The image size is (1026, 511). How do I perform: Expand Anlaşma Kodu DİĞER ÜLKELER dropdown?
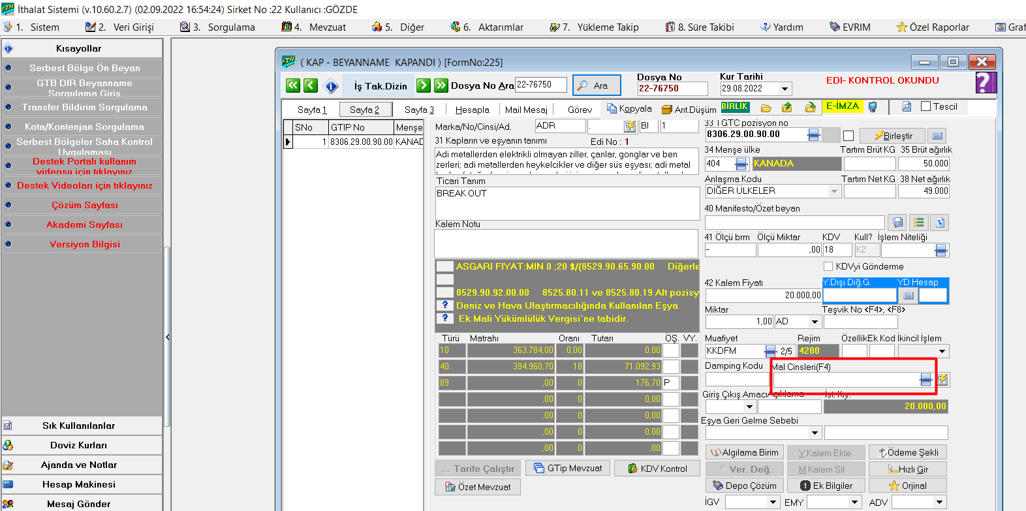[x=834, y=191]
